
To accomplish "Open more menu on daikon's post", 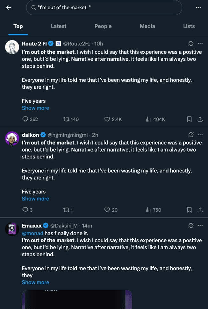I will [x=200, y=135].
